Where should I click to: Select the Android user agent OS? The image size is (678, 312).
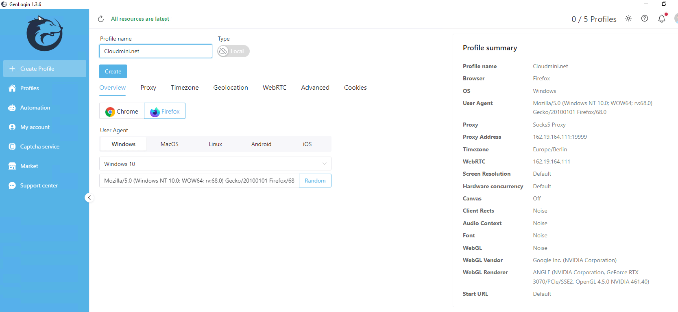(x=261, y=144)
